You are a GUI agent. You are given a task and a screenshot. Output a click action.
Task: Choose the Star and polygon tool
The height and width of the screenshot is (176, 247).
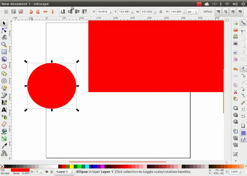coord(4,74)
